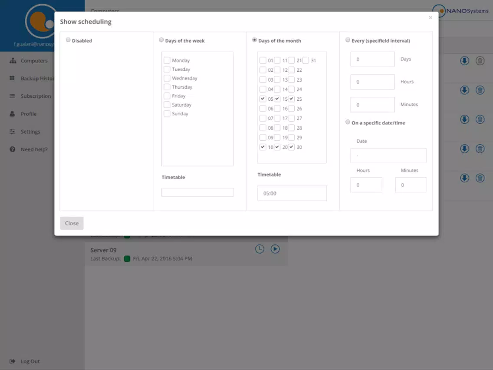Click the Date input field
The height and width of the screenshot is (370, 493).
tap(388, 155)
